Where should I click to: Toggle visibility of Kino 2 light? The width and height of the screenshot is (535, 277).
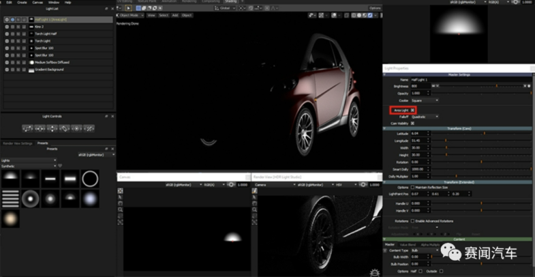click(6, 27)
